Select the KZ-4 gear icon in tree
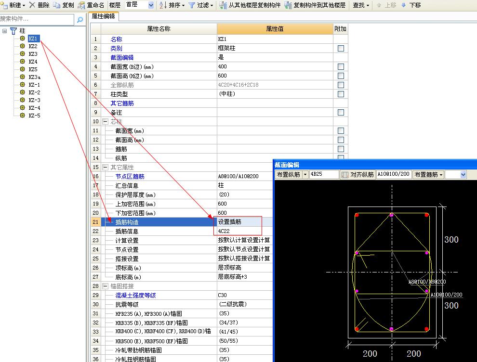The height and width of the screenshot is (362, 477). (x=22, y=108)
